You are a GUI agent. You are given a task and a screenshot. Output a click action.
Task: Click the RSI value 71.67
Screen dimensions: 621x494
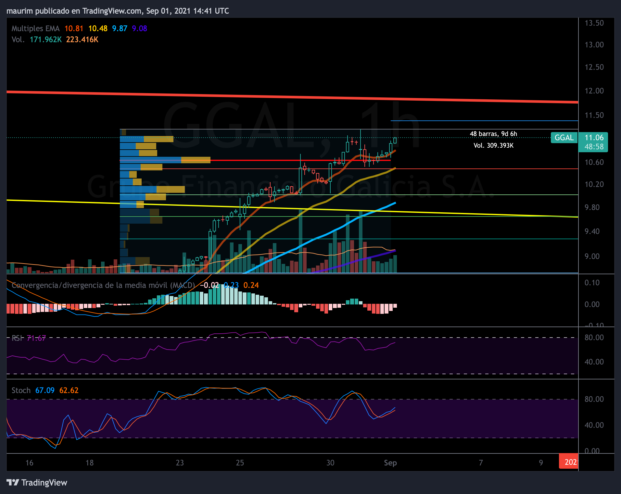36,338
